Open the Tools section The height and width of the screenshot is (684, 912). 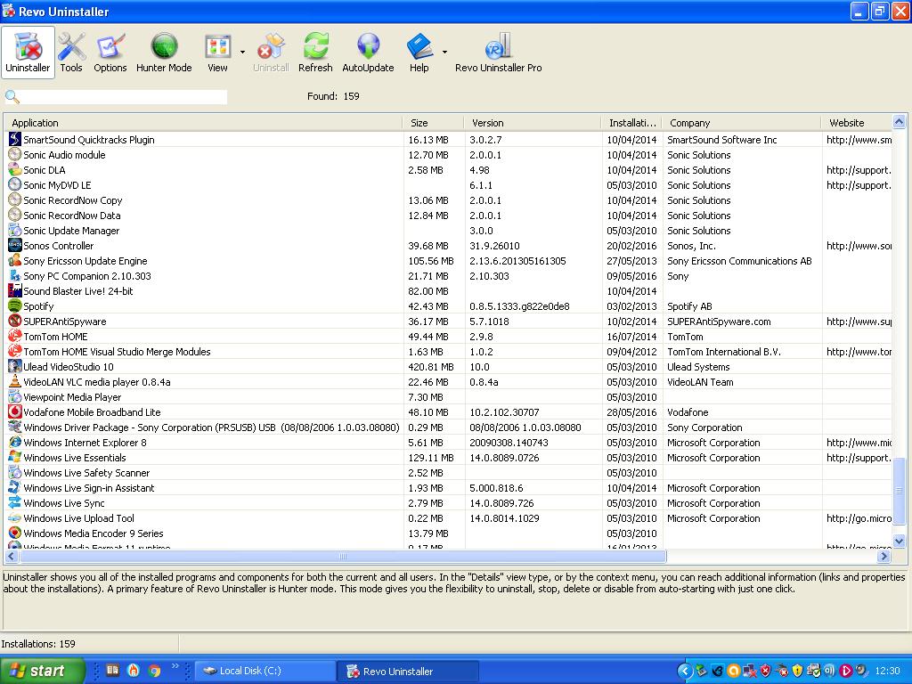click(x=71, y=53)
